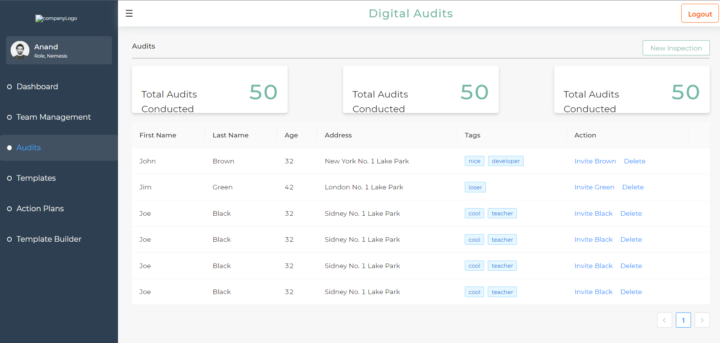Click the companyLogo image
This screenshot has height=343, width=720.
56,18
